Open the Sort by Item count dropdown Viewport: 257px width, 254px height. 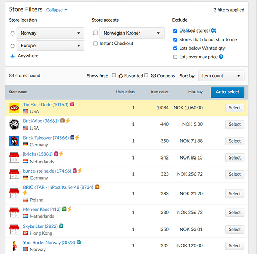(221, 76)
